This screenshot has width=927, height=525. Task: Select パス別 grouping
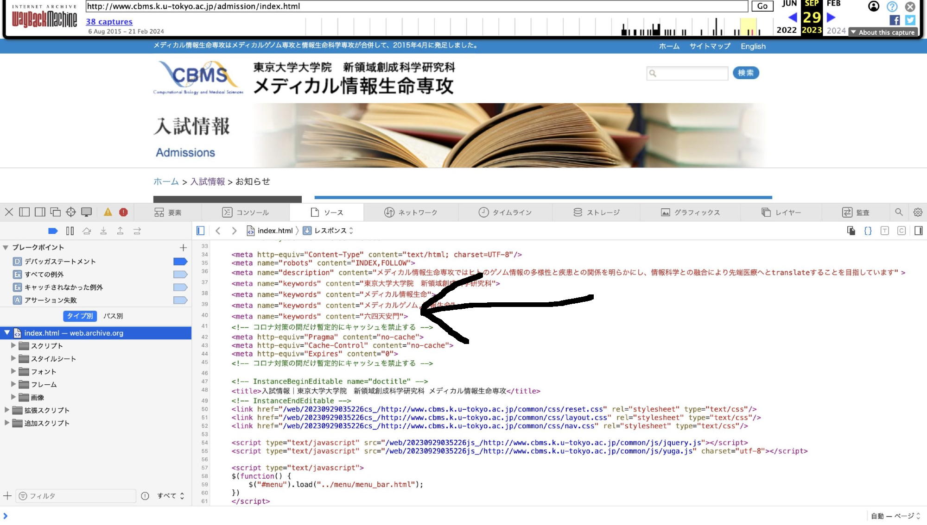113,316
